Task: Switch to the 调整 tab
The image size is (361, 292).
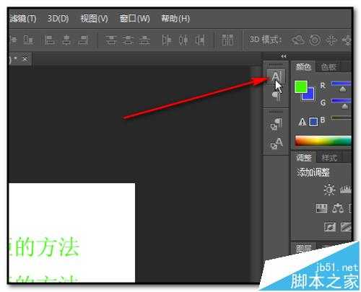Action: [x=304, y=158]
